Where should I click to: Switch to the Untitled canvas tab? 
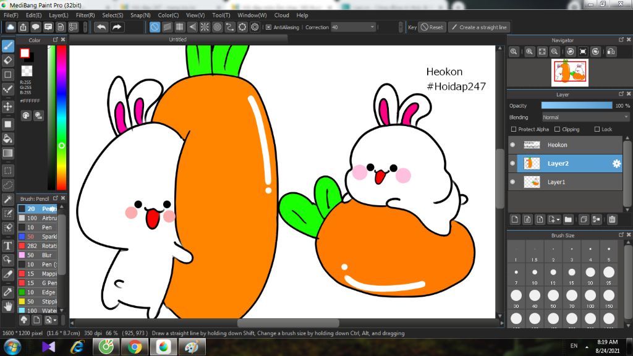coord(177,39)
